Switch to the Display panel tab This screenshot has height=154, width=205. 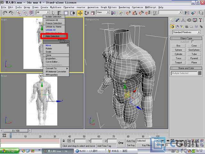(195, 20)
